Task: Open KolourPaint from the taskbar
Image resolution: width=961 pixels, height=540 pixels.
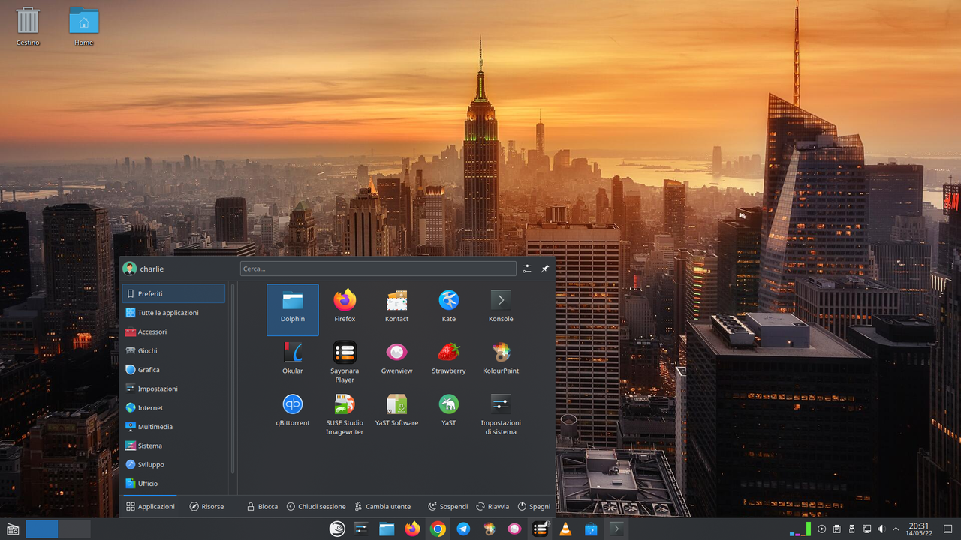Action: (x=489, y=529)
